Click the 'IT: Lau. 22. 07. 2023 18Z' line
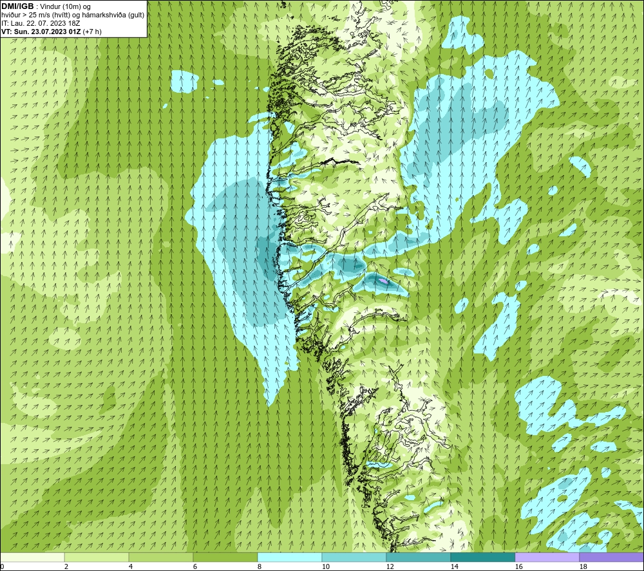 (x=41, y=23)
